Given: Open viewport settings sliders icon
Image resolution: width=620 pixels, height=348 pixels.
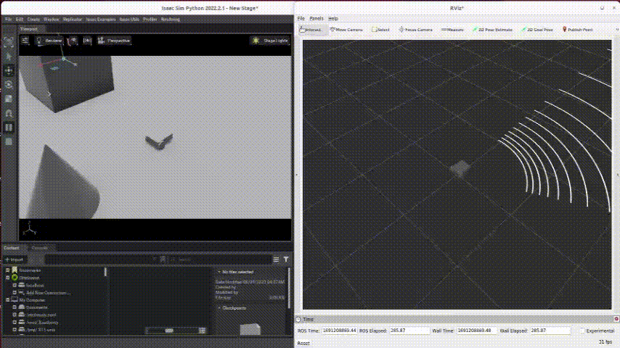Looking at the screenshot, I should (25, 41).
